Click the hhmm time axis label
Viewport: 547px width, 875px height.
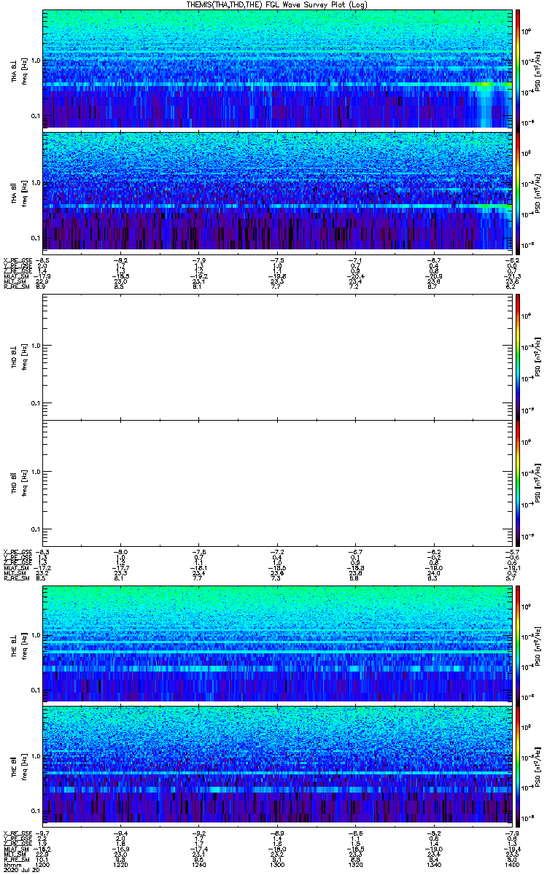[11, 865]
